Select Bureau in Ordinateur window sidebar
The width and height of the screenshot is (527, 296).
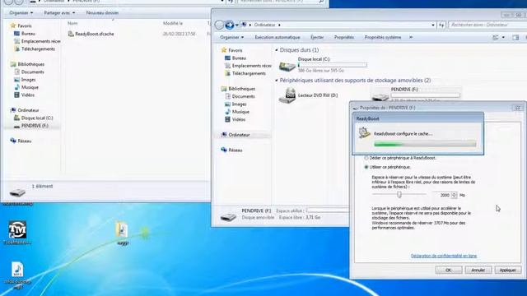(x=236, y=58)
